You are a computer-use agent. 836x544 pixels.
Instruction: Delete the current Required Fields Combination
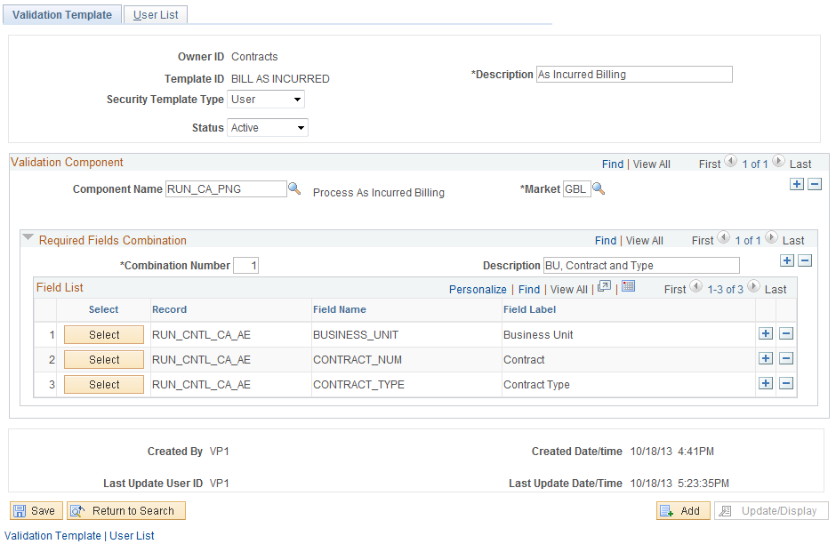[x=806, y=260]
